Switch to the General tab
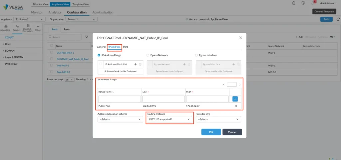 click(x=101, y=47)
